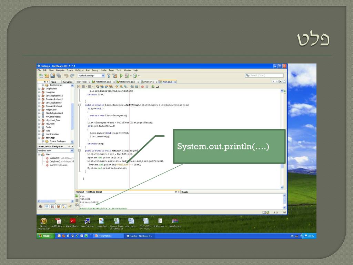Select the Source Packages node
The image size is (353, 265).
coord(58,141)
